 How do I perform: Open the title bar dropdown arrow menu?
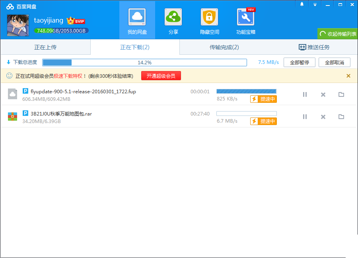(x=315, y=4)
